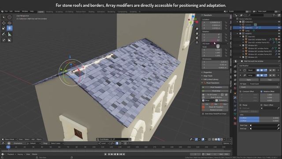
Task: Select the Measure tool
Action: tap(10, 34)
